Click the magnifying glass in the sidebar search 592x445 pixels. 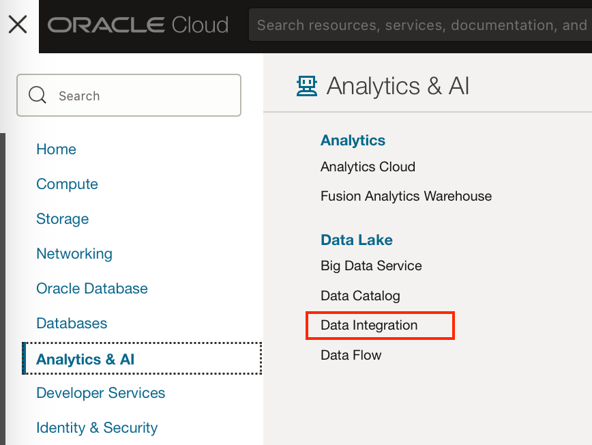(38, 95)
